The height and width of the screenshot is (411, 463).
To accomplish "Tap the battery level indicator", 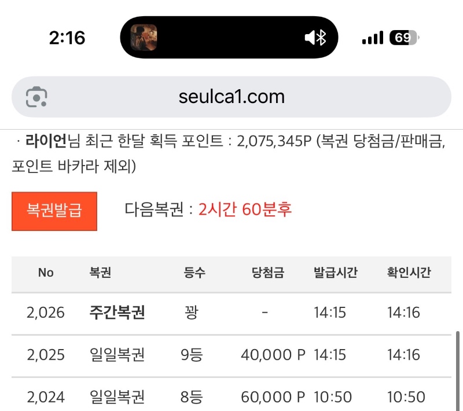I will point(405,38).
